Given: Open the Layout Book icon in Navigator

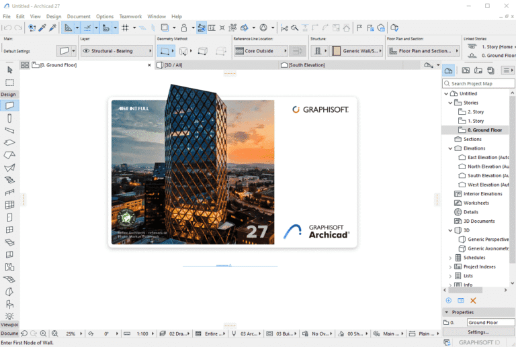Looking at the screenshot, I should pyautogui.click(x=478, y=70).
